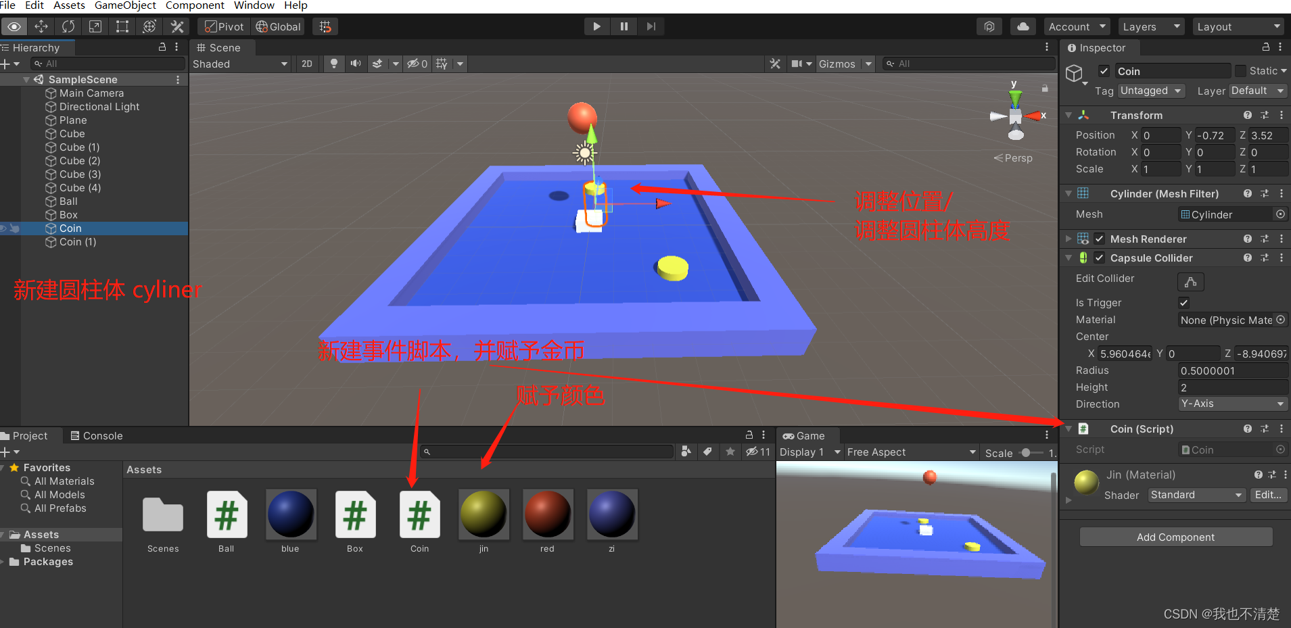
Task: Expand the Mesh Renderer component
Action: tap(1069, 239)
